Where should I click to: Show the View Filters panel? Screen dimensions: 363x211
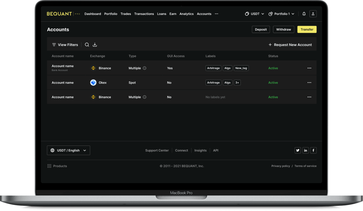tap(65, 45)
